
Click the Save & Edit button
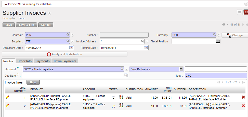pyautogui.click(x=27, y=25)
